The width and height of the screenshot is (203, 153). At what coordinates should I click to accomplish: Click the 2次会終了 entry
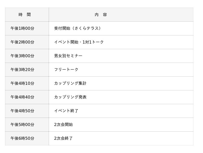[63, 138]
